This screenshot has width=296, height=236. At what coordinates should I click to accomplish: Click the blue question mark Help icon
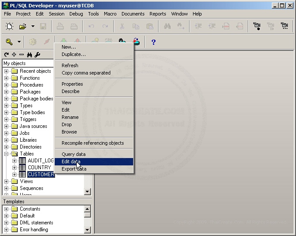153,42
